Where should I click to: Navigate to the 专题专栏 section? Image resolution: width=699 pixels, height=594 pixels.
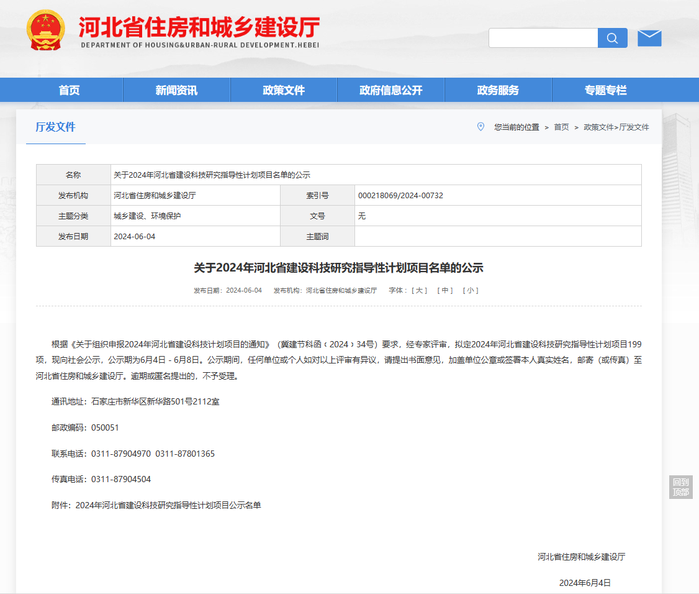tap(605, 90)
